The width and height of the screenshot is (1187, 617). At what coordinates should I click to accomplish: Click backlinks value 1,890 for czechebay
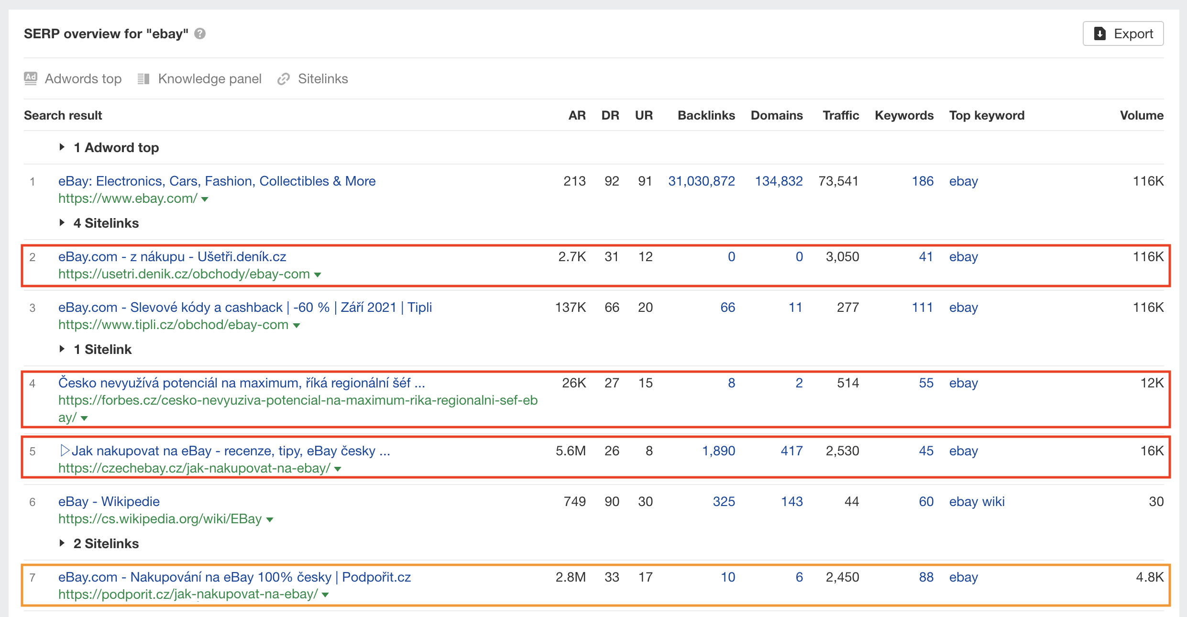[x=718, y=451]
